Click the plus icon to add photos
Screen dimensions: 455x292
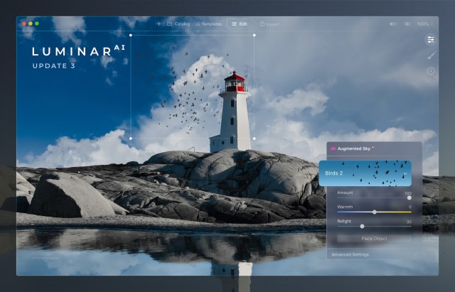[159, 23]
